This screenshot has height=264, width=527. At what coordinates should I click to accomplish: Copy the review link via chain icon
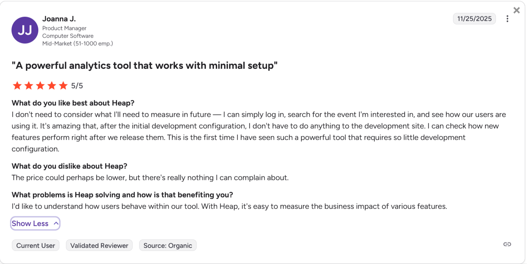click(507, 244)
